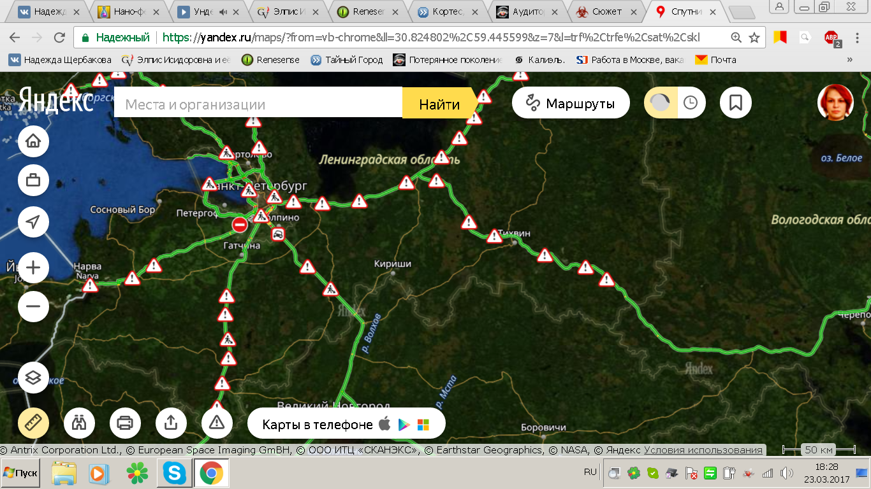The width and height of the screenshot is (871, 489).
Task: Click the warning marker near Тихвин
Action: [x=494, y=237]
